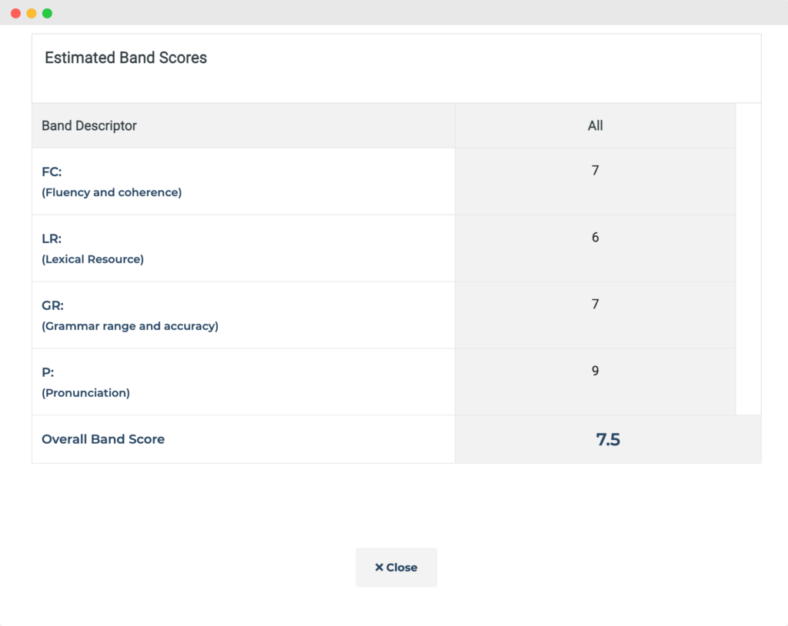Click the Grammar range score 7
Screen dimensions: 788x626
click(x=595, y=305)
